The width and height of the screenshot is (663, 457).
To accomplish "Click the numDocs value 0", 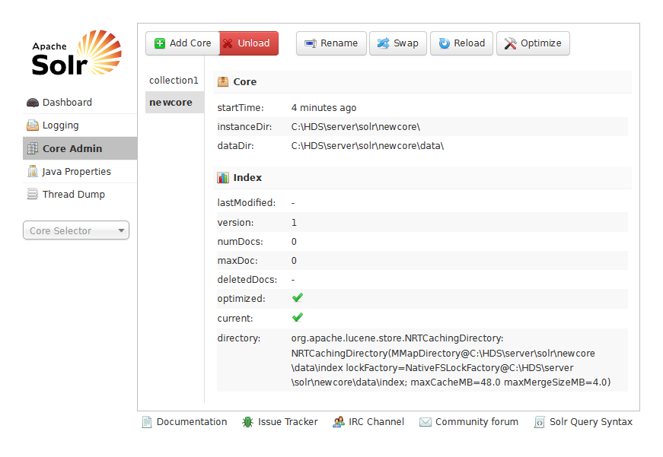I will (295, 242).
